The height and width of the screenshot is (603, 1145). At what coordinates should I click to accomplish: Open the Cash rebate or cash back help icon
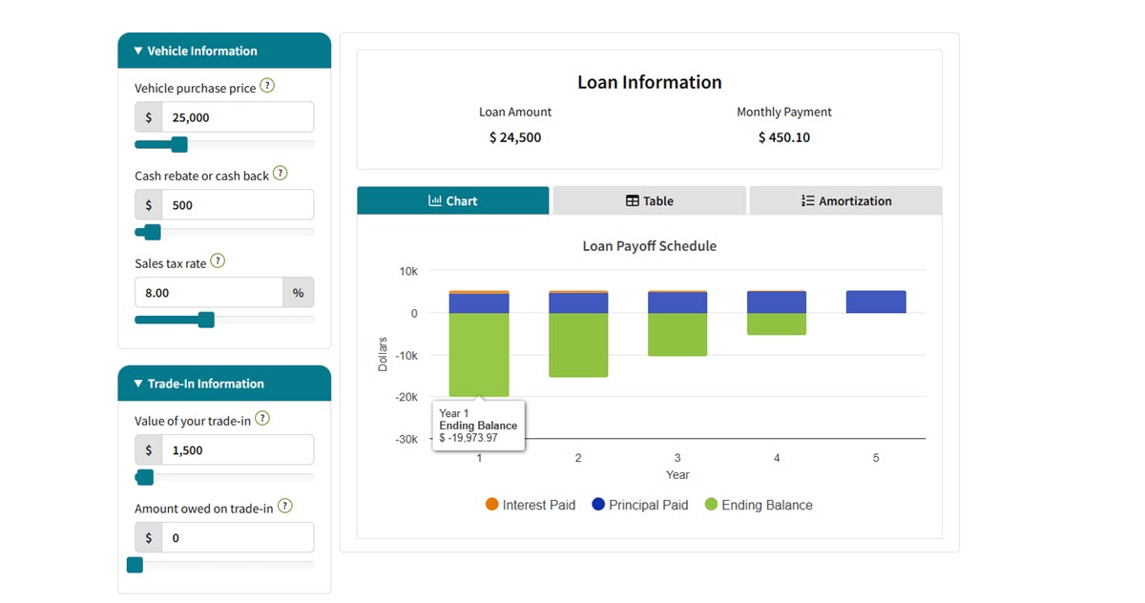pyautogui.click(x=281, y=173)
